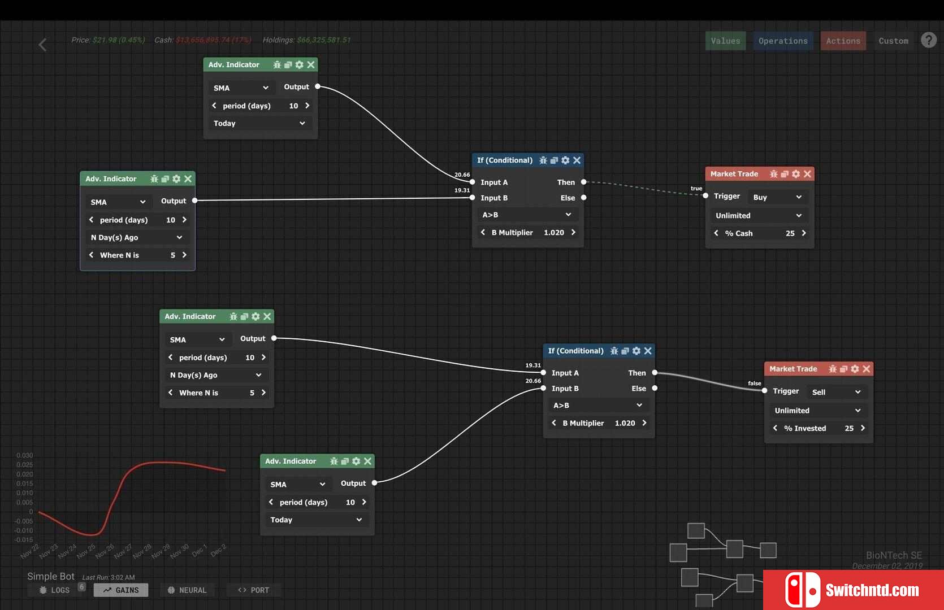
Task: Open settings gear on the Buy Market Trade node
Action: [x=796, y=174]
